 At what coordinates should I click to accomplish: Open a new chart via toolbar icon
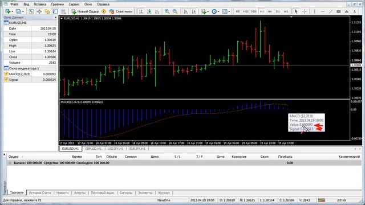7,11
